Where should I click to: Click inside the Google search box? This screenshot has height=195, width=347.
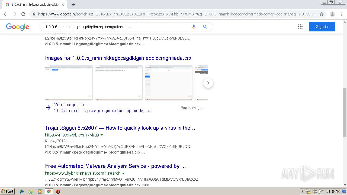pos(115,27)
